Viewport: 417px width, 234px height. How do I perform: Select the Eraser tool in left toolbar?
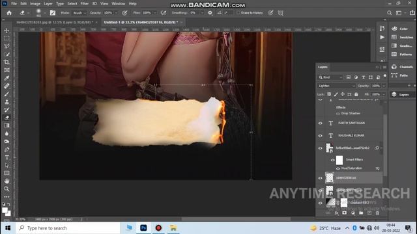click(x=7, y=118)
